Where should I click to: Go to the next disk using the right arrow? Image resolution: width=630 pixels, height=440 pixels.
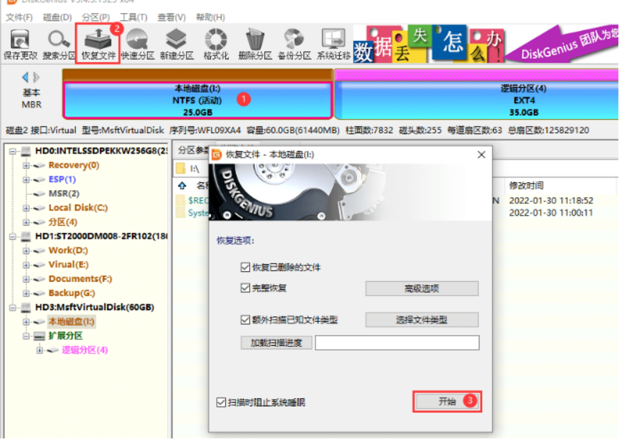pyautogui.click(x=36, y=76)
